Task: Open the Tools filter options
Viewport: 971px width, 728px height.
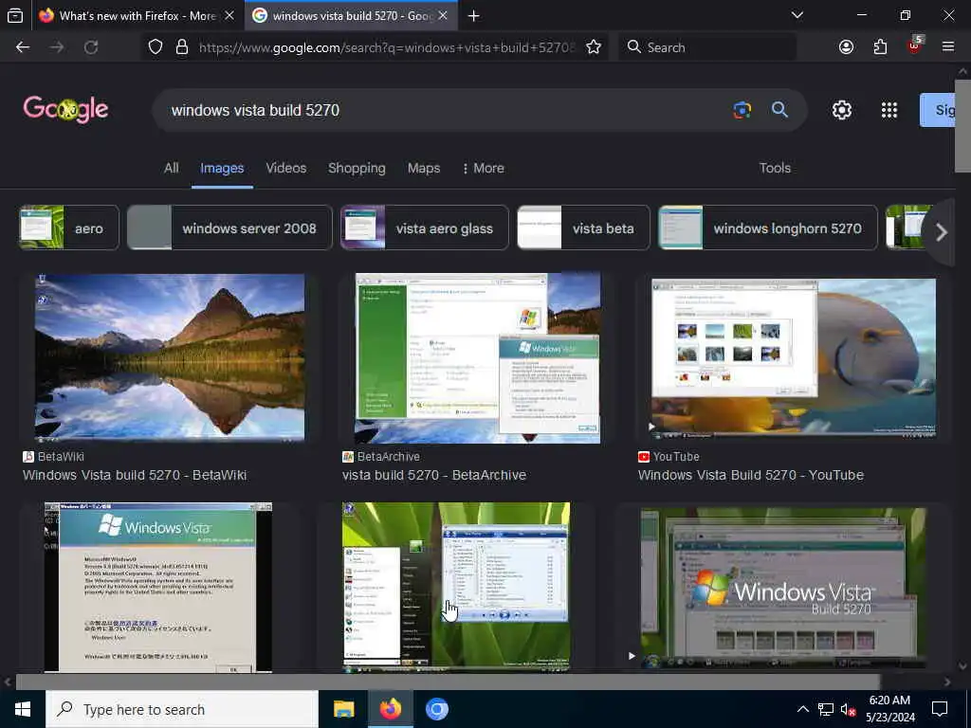Action: (x=775, y=168)
